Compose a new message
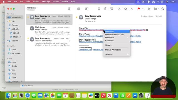 86,9
